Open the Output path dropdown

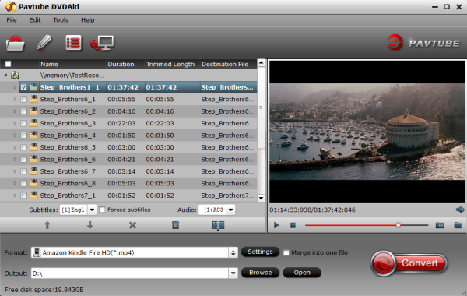(x=233, y=273)
